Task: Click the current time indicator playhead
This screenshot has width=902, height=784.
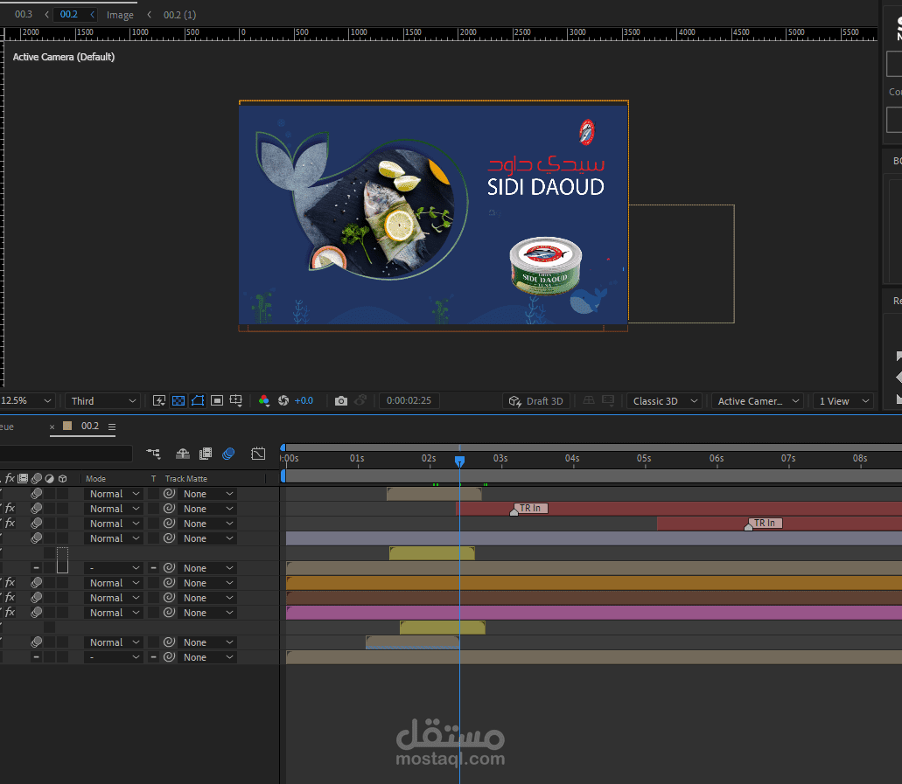Action: tap(459, 461)
